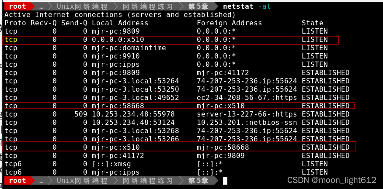The height and width of the screenshot is (189, 383).
Task: Click the "Send-Q" column header
Action: (x=74, y=23)
